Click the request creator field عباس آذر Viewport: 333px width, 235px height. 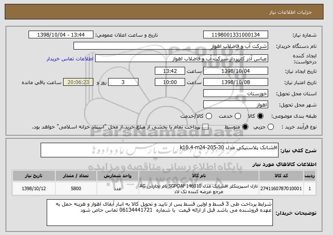182,59
